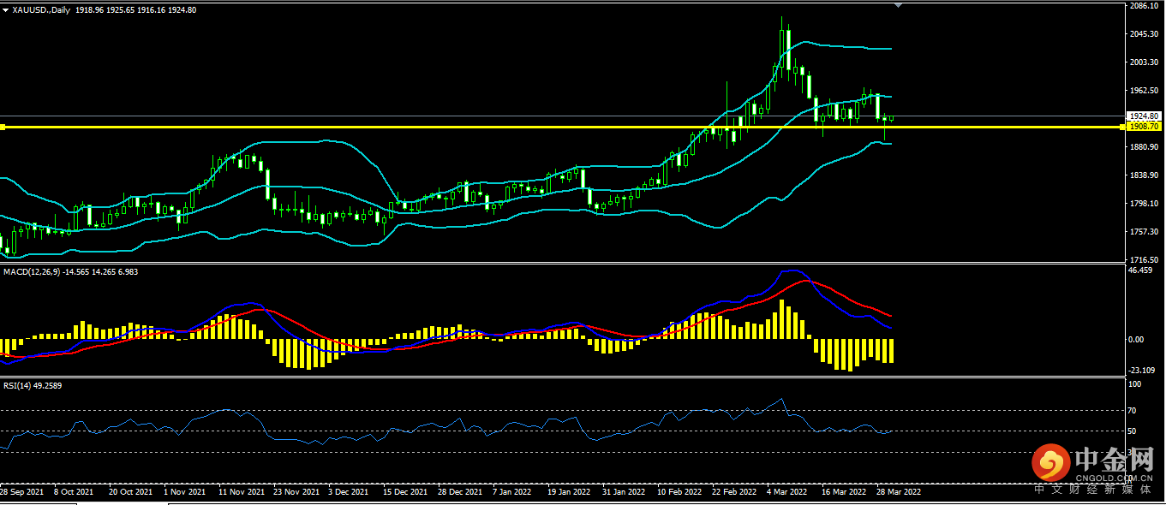Click the MACD 0.00 scale label

1137,340
